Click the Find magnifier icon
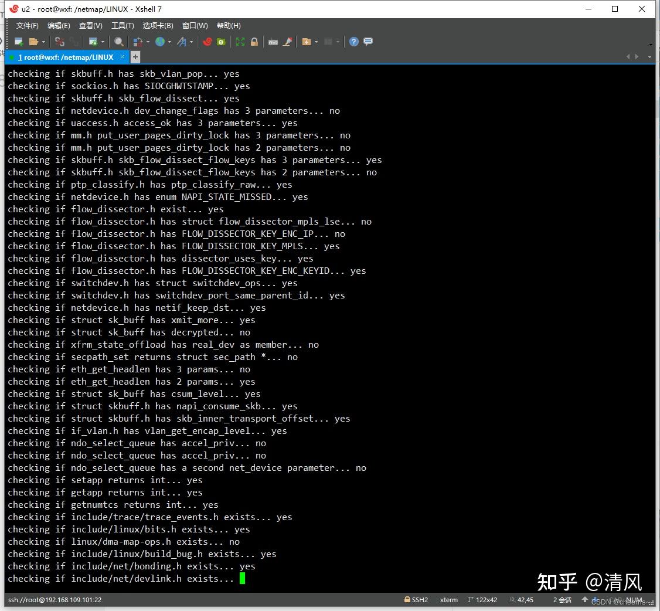The image size is (660, 611). pos(119,41)
